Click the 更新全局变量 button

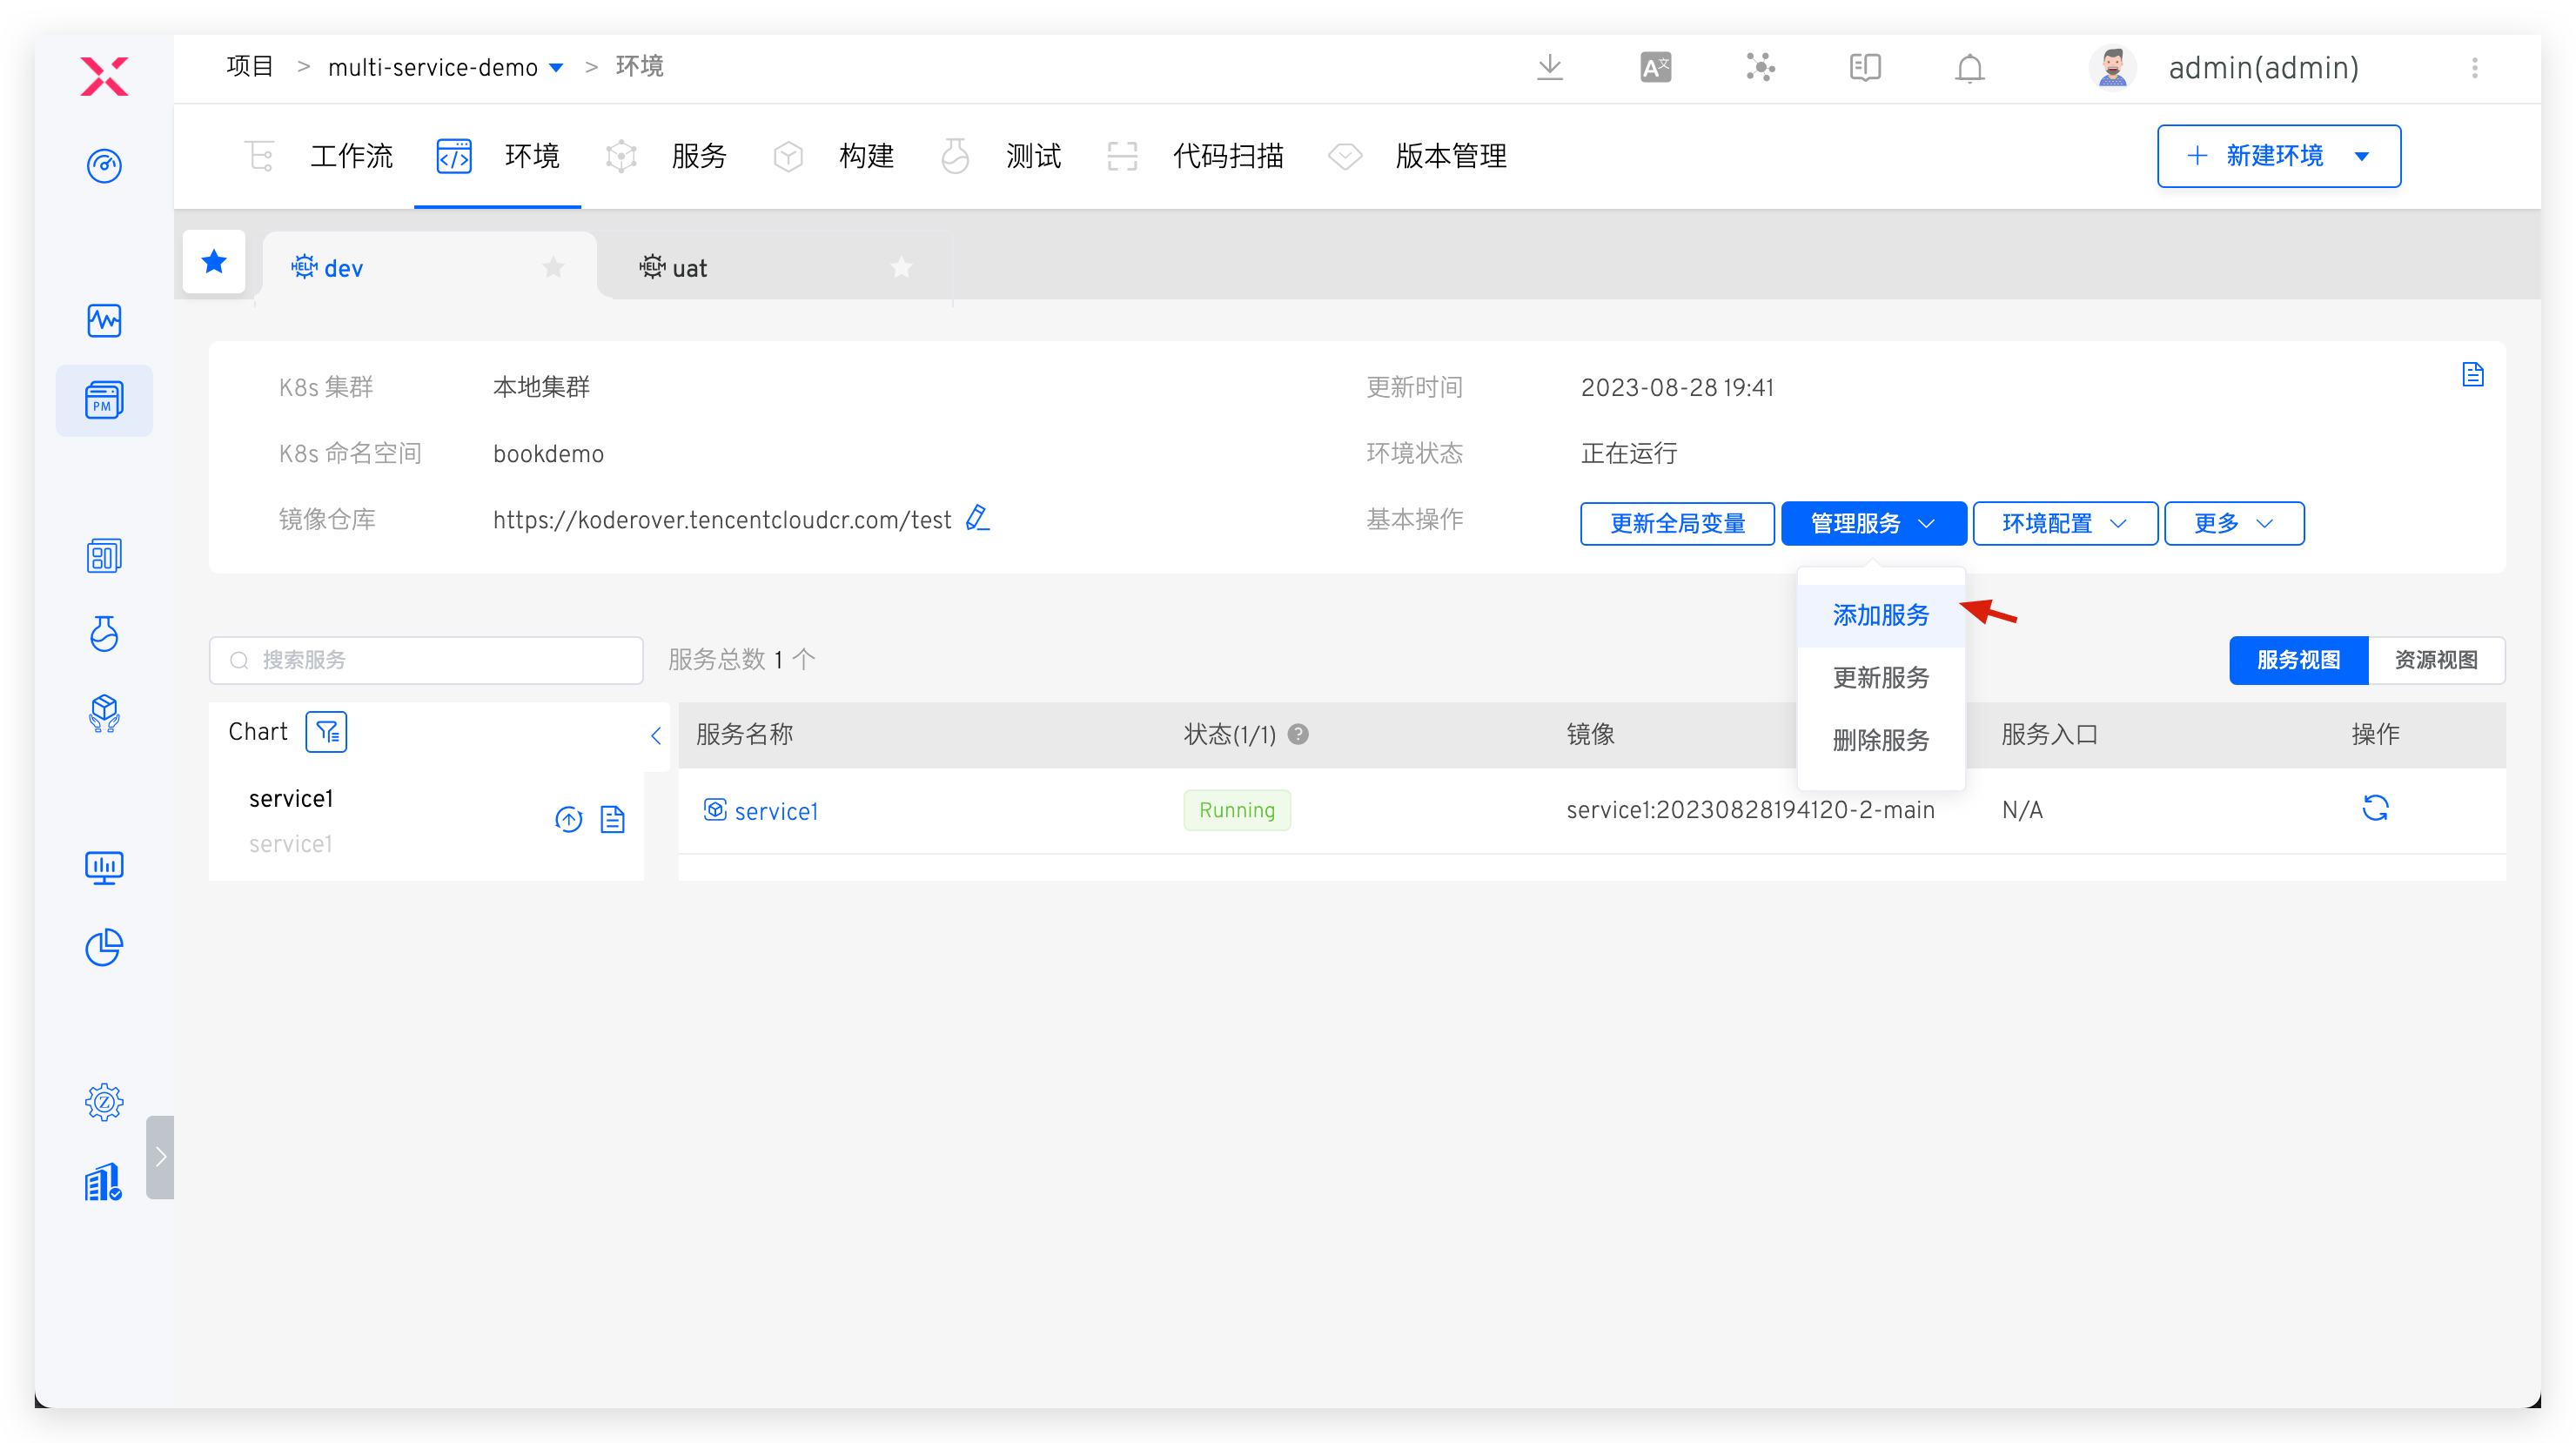(1677, 523)
